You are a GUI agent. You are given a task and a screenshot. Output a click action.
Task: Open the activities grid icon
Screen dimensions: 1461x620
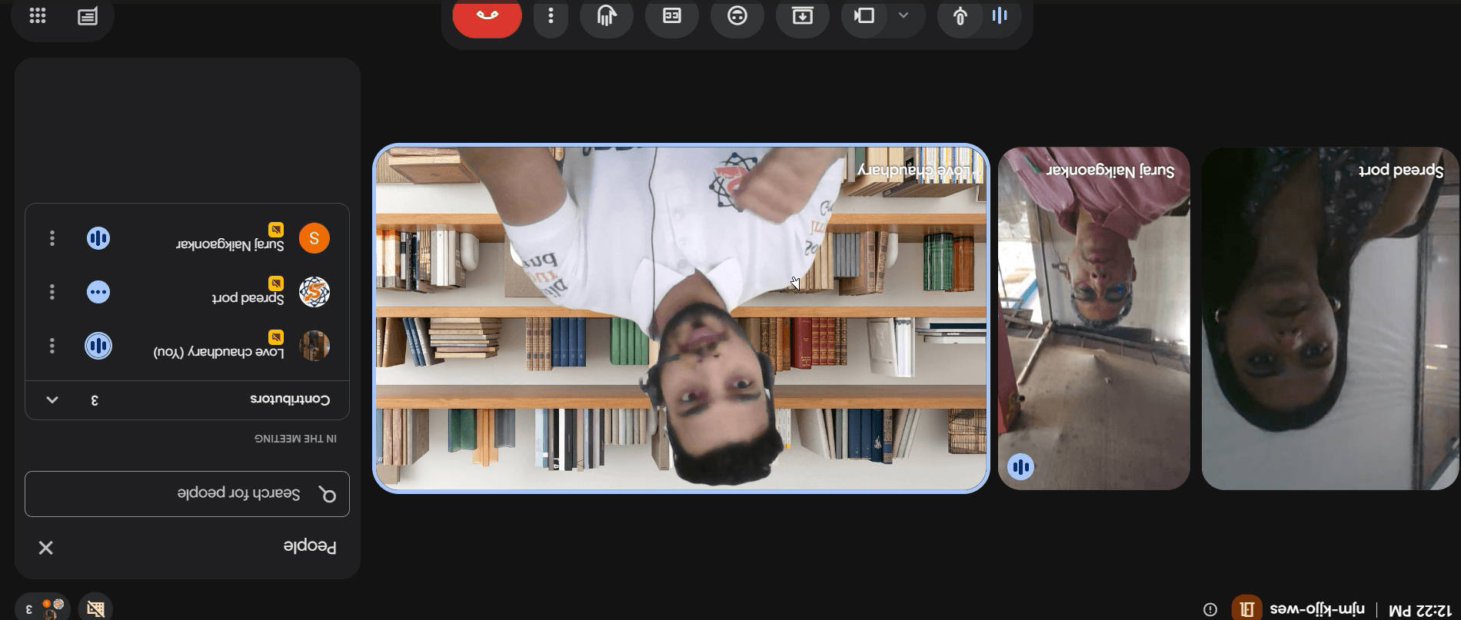pyautogui.click(x=38, y=16)
